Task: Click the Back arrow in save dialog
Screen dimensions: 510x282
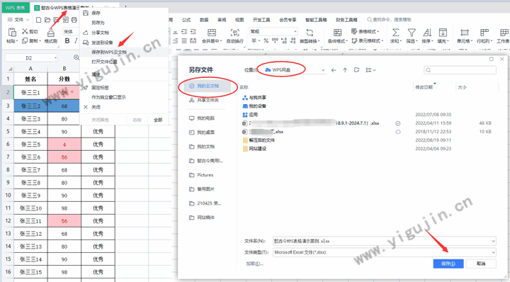Action: pos(334,70)
